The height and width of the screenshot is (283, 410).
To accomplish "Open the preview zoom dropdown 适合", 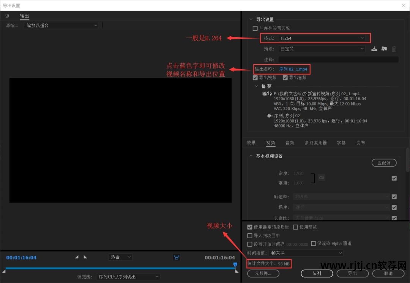I will tap(120, 257).
